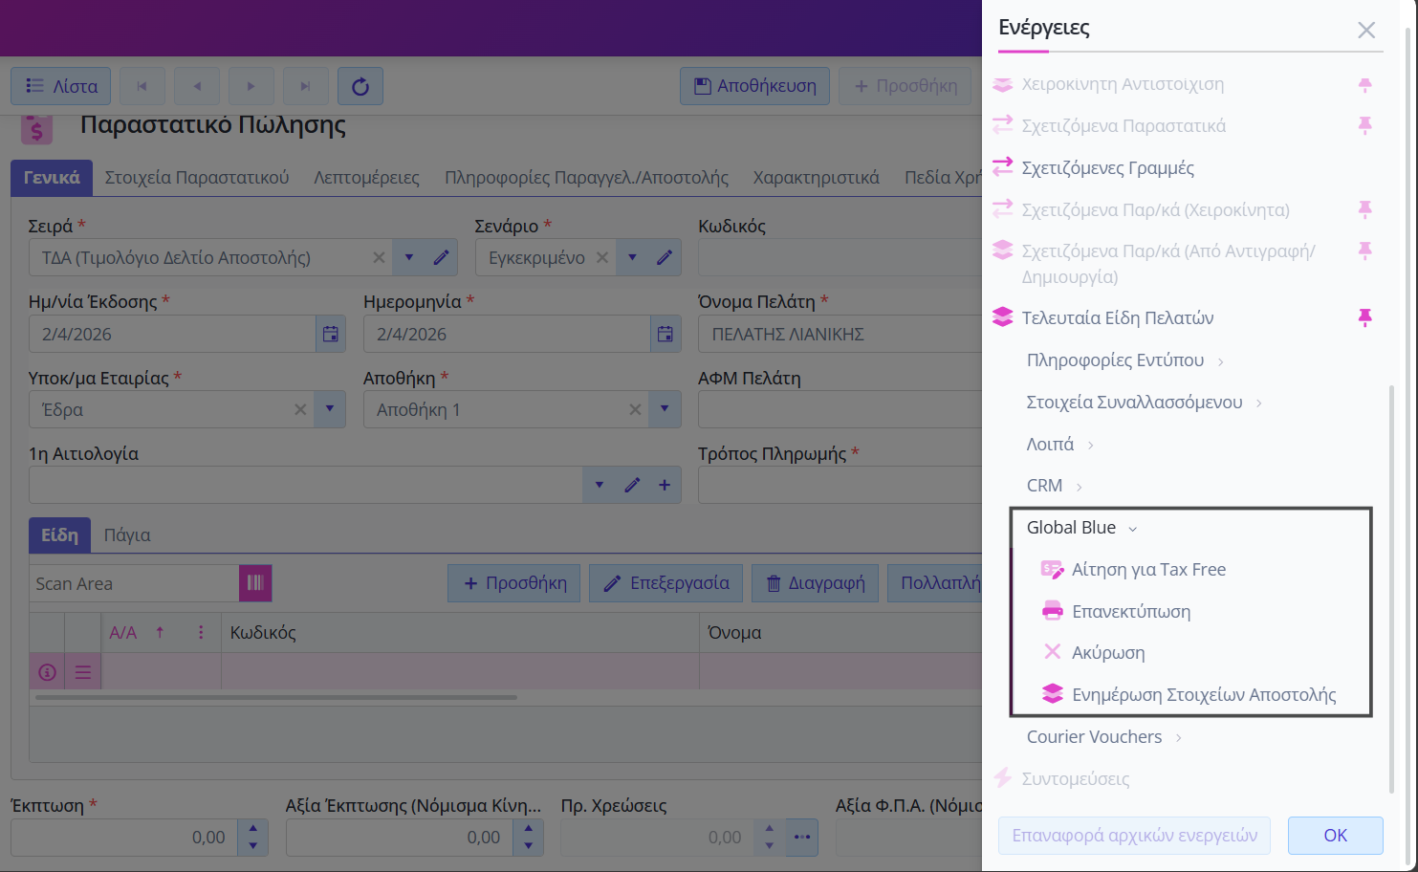Click the refresh icon in the toolbar
This screenshot has width=1418, height=872.
pos(360,87)
